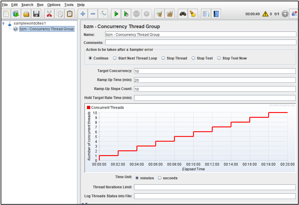The image size is (299, 205).
Task: Click the Ramp-Up Steps Count field
Action: [215, 89]
